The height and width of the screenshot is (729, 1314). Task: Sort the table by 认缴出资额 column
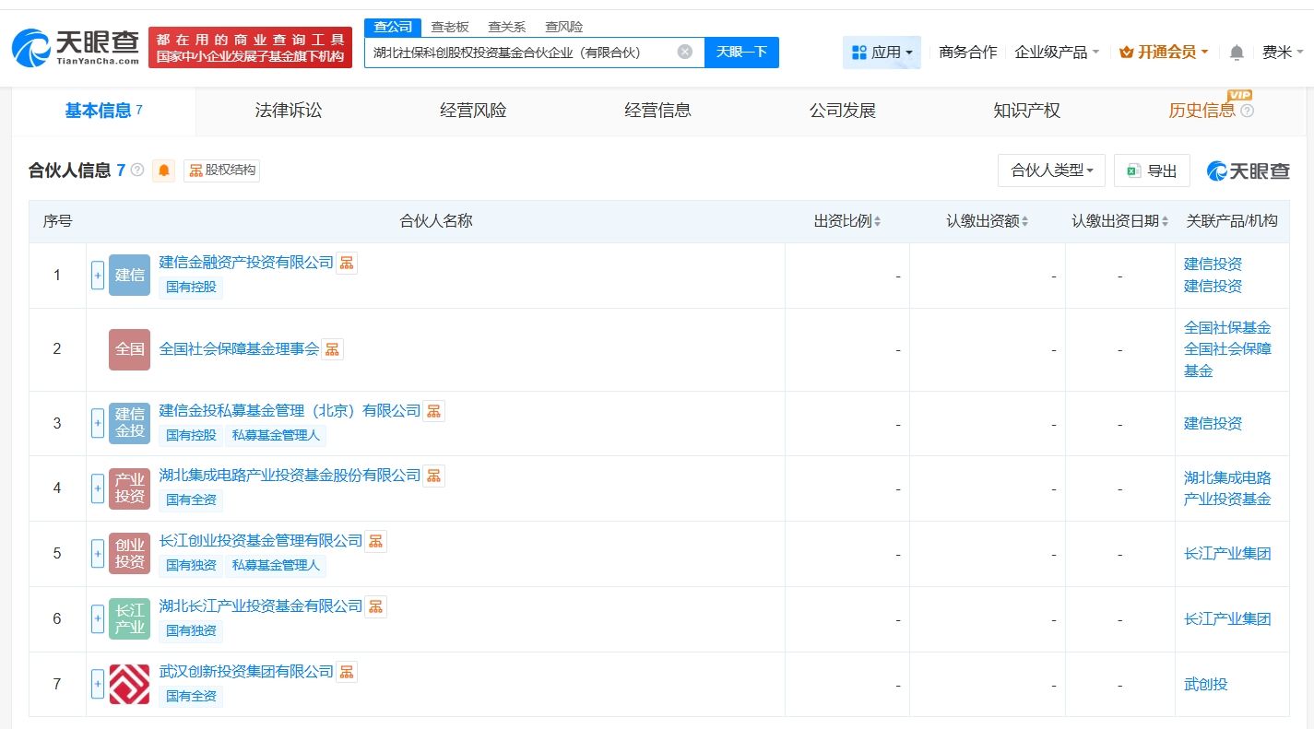click(x=987, y=221)
